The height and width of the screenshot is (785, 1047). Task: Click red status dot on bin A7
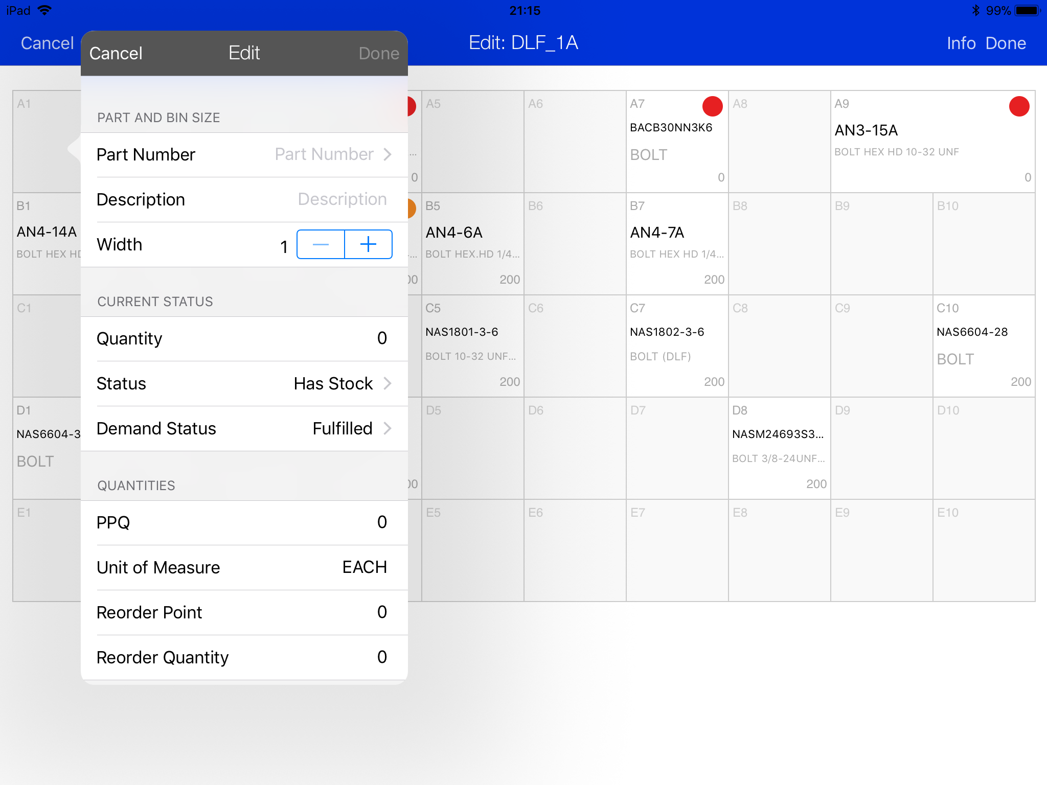tap(712, 106)
